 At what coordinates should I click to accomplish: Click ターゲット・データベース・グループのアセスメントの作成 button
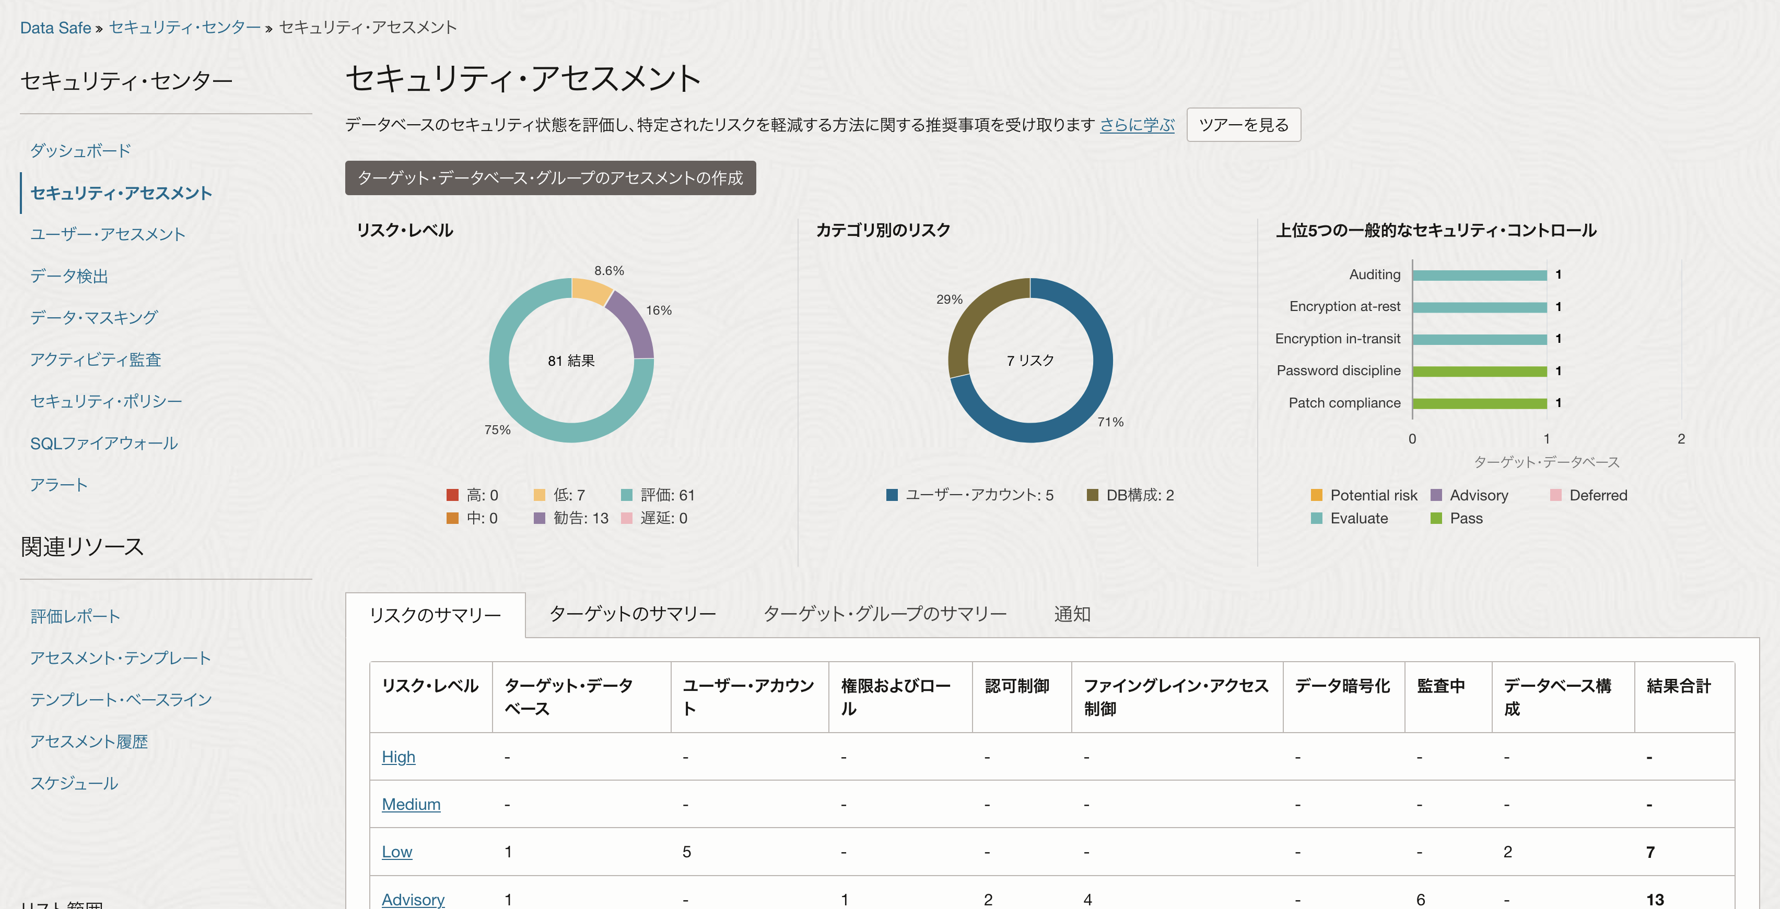click(x=550, y=178)
